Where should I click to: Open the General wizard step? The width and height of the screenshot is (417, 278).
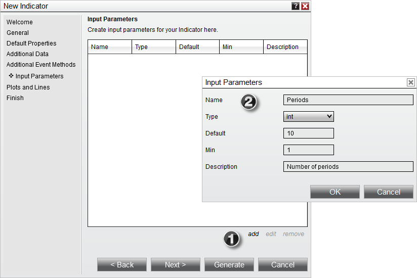(x=18, y=33)
